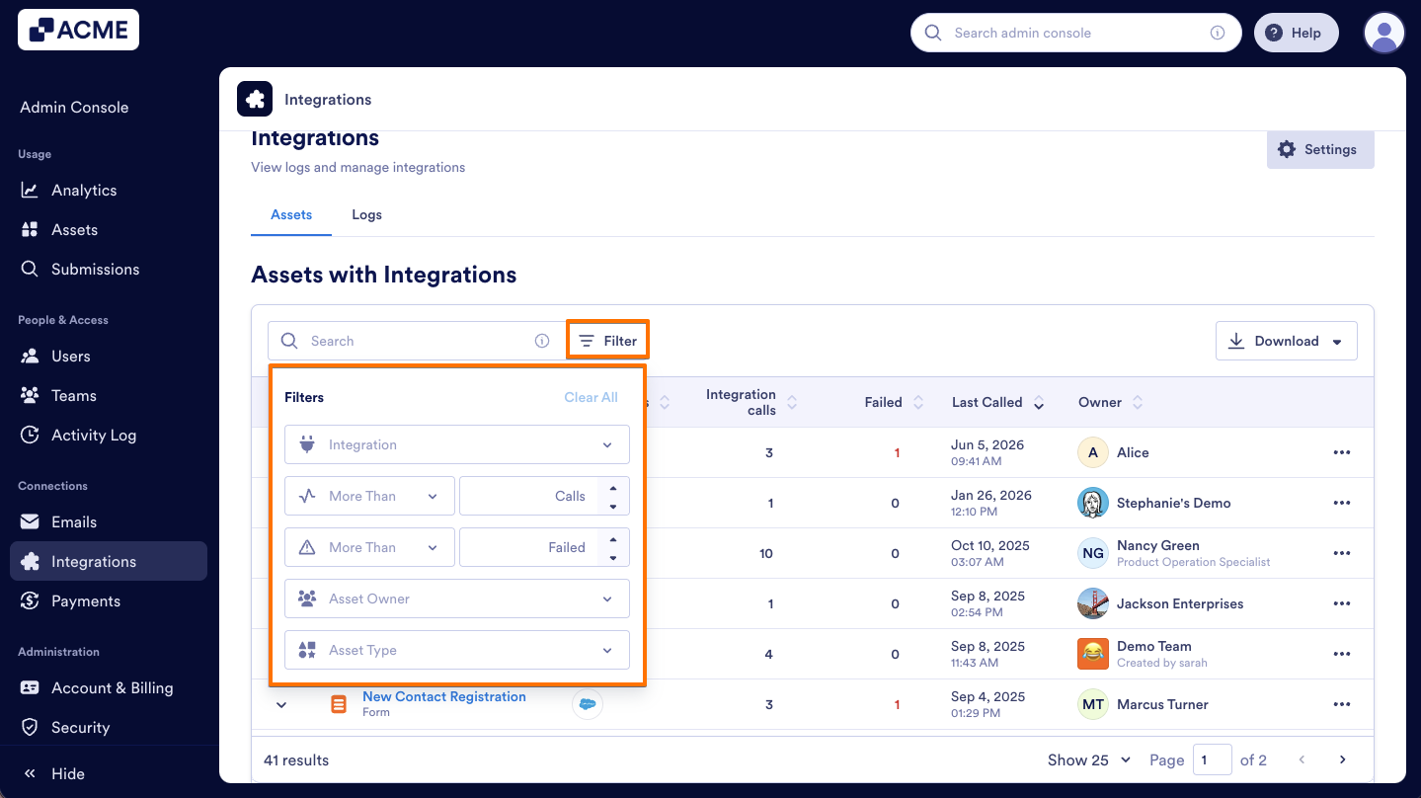Toggle the Filter button

pos(607,341)
